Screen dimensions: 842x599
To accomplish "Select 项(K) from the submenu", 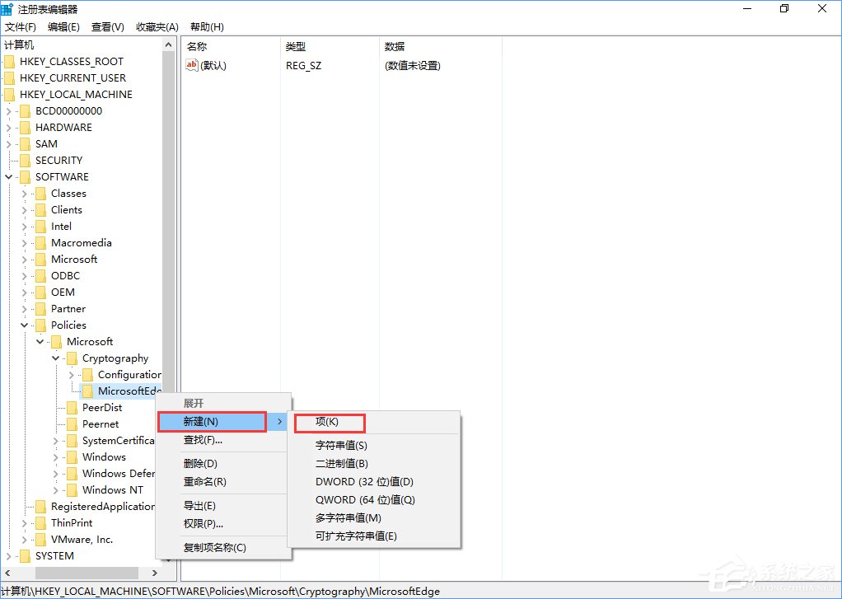I will coord(329,422).
